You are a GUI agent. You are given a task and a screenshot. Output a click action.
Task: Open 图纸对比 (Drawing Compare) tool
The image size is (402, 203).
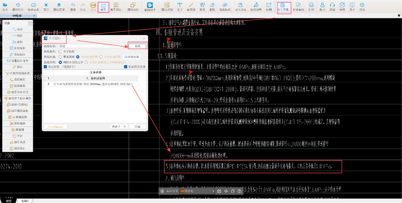tap(133, 7)
